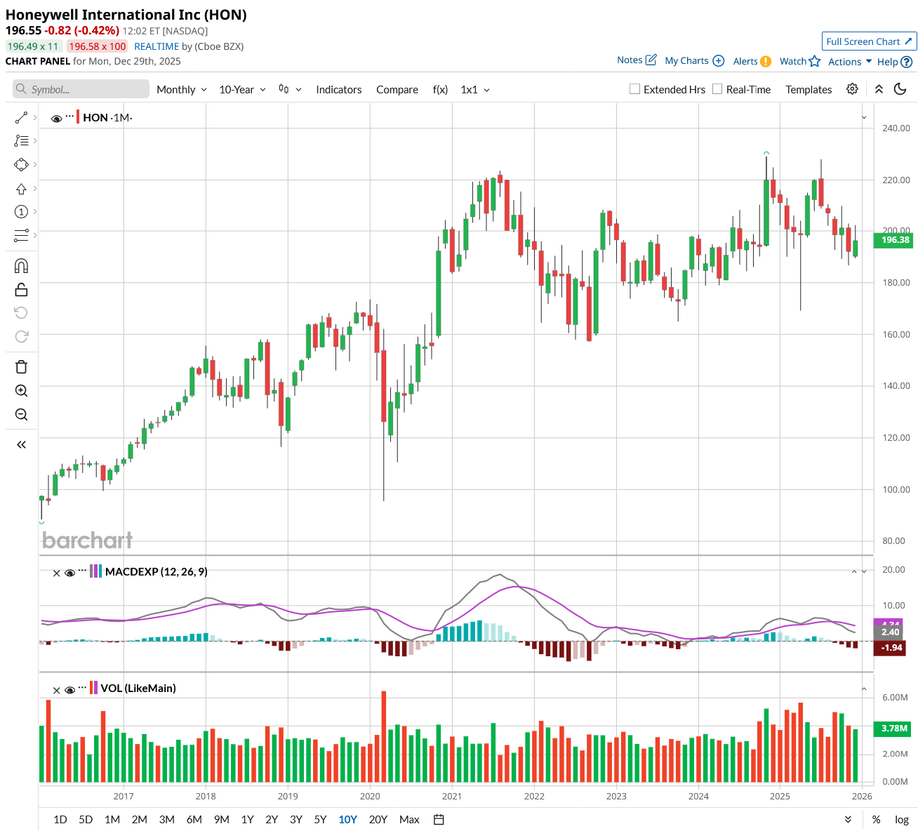Open the Templates button
The width and height of the screenshot is (918, 831).
(x=809, y=90)
